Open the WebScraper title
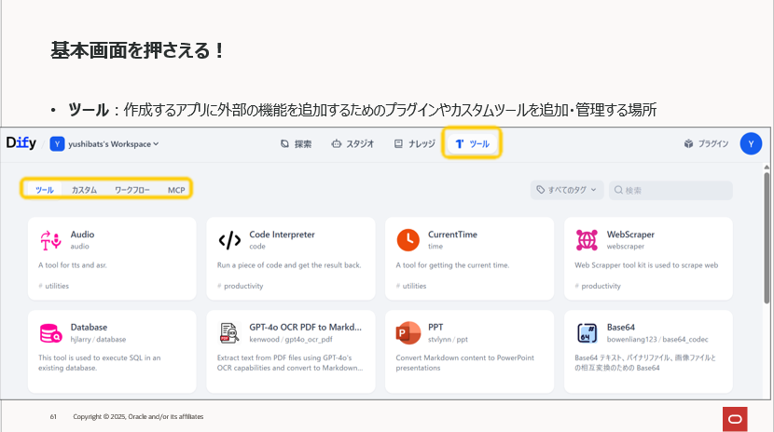This screenshot has width=774, height=432. click(x=630, y=235)
